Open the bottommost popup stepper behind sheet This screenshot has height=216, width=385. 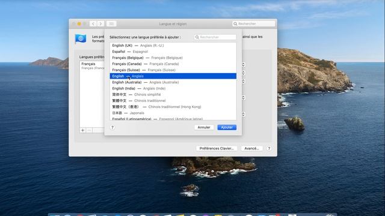point(243,115)
